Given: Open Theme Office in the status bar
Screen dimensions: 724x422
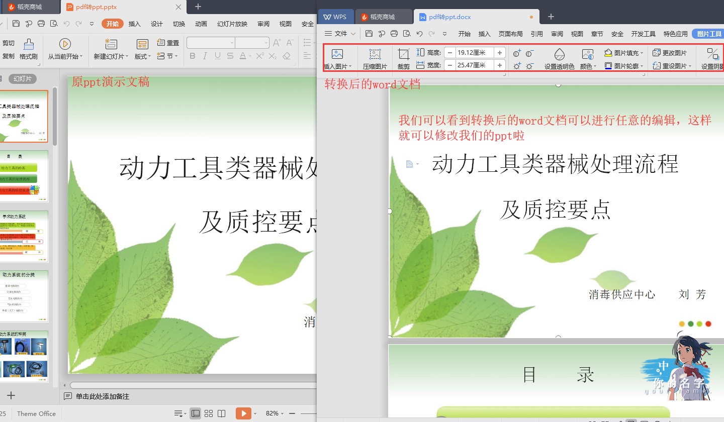Looking at the screenshot, I should [36, 413].
